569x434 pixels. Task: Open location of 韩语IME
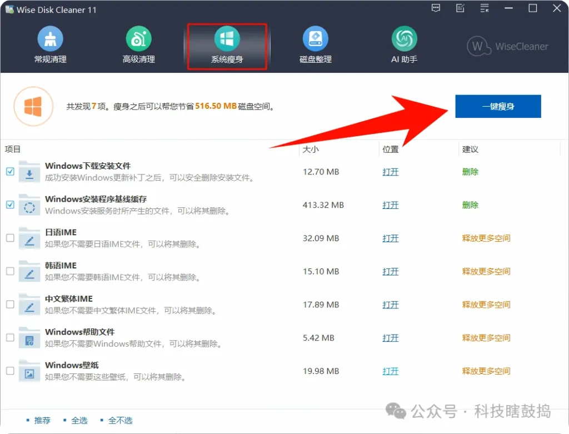point(391,271)
